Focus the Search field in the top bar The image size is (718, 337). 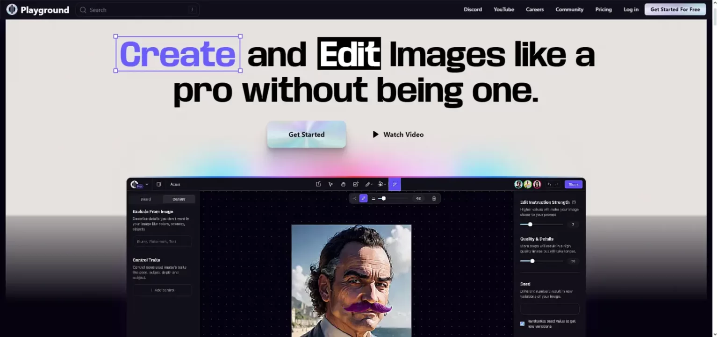[138, 10]
